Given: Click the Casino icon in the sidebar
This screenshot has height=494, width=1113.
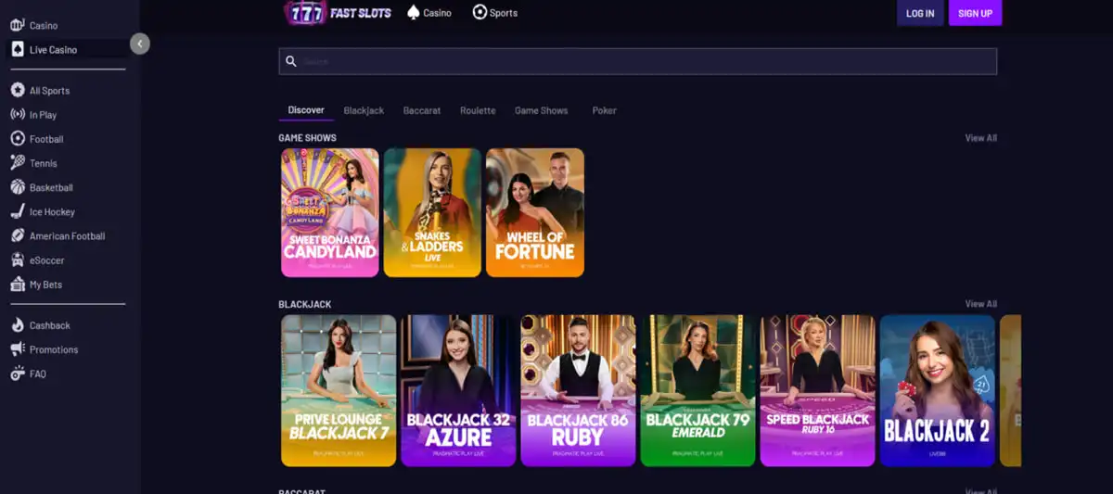Looking at the screenshot, I should pos(18,25).
